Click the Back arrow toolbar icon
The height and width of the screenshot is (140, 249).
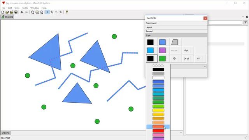pos(22,12)
